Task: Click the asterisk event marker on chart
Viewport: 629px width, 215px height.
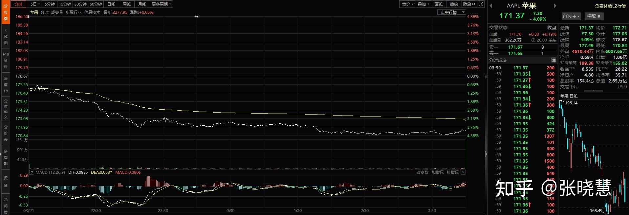Action: coord(197,16)
